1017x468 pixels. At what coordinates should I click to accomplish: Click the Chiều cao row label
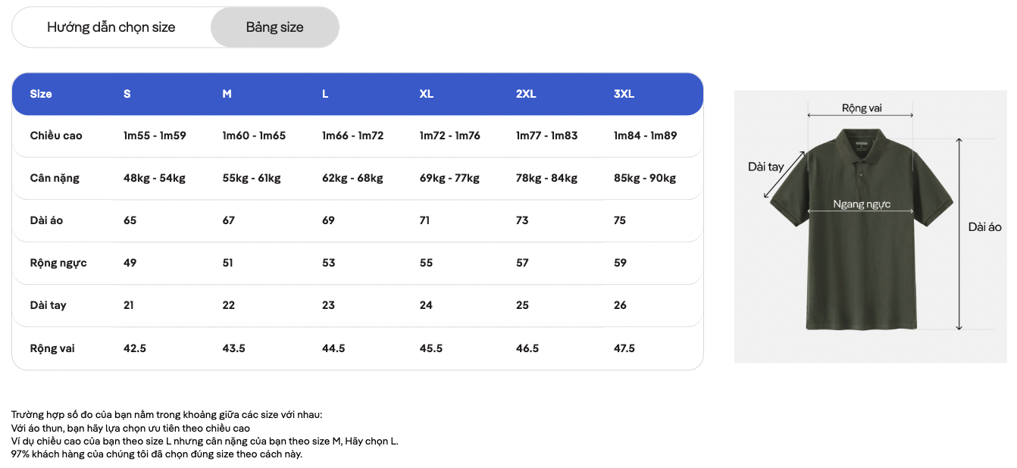[x=56, y=136]
